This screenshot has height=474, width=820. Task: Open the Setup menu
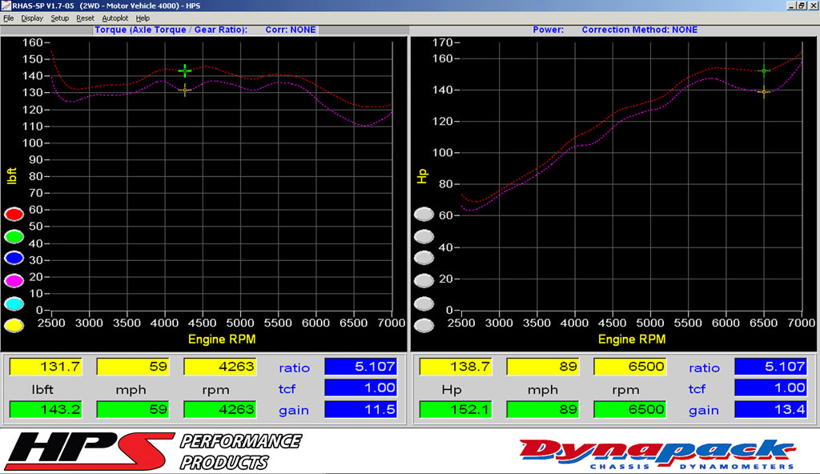(59, 18)
